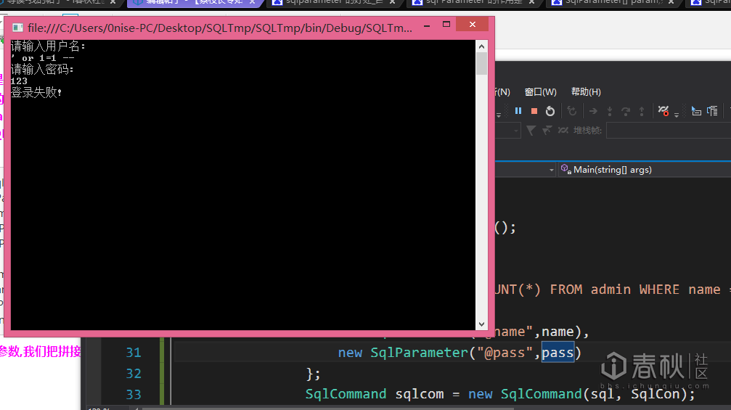Click the grey funnel filter icon
The height and width of the screenshot is (410, 731).
point(531,131)
